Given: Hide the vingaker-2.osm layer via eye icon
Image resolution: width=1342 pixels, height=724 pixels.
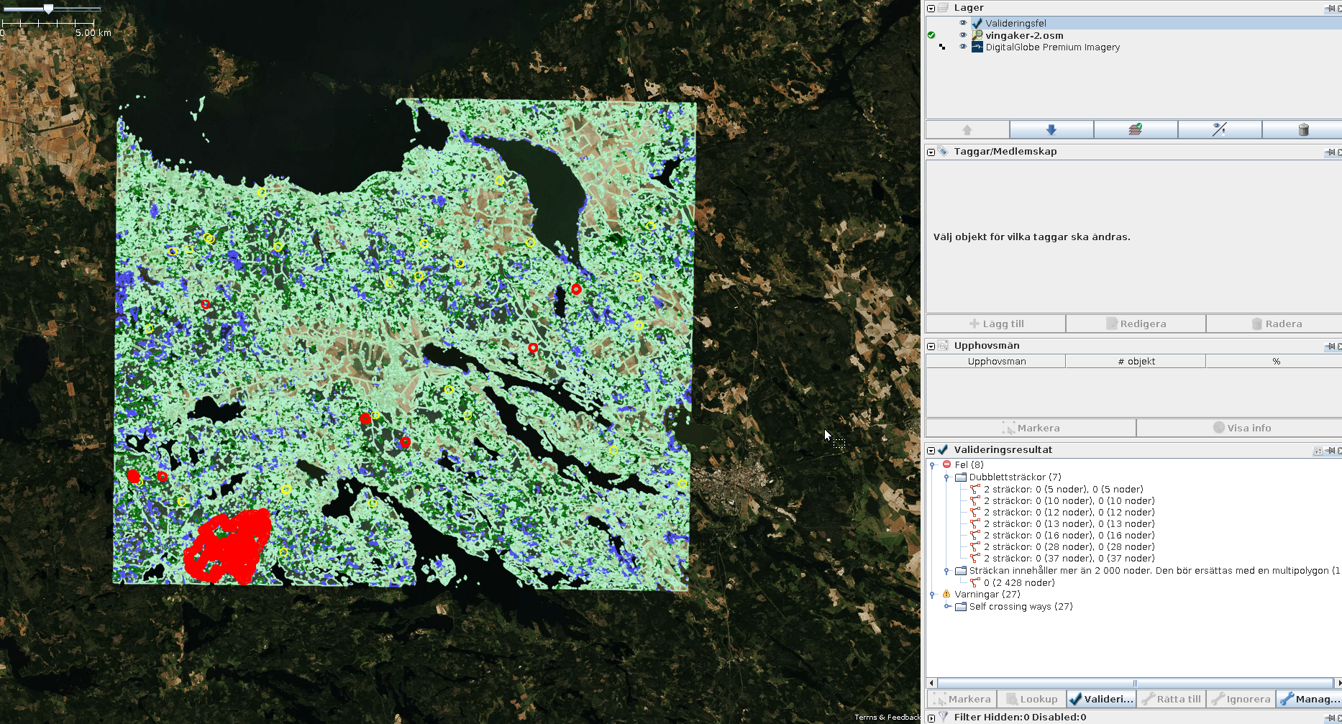Looking at the screenshot, I should (963, 35).
